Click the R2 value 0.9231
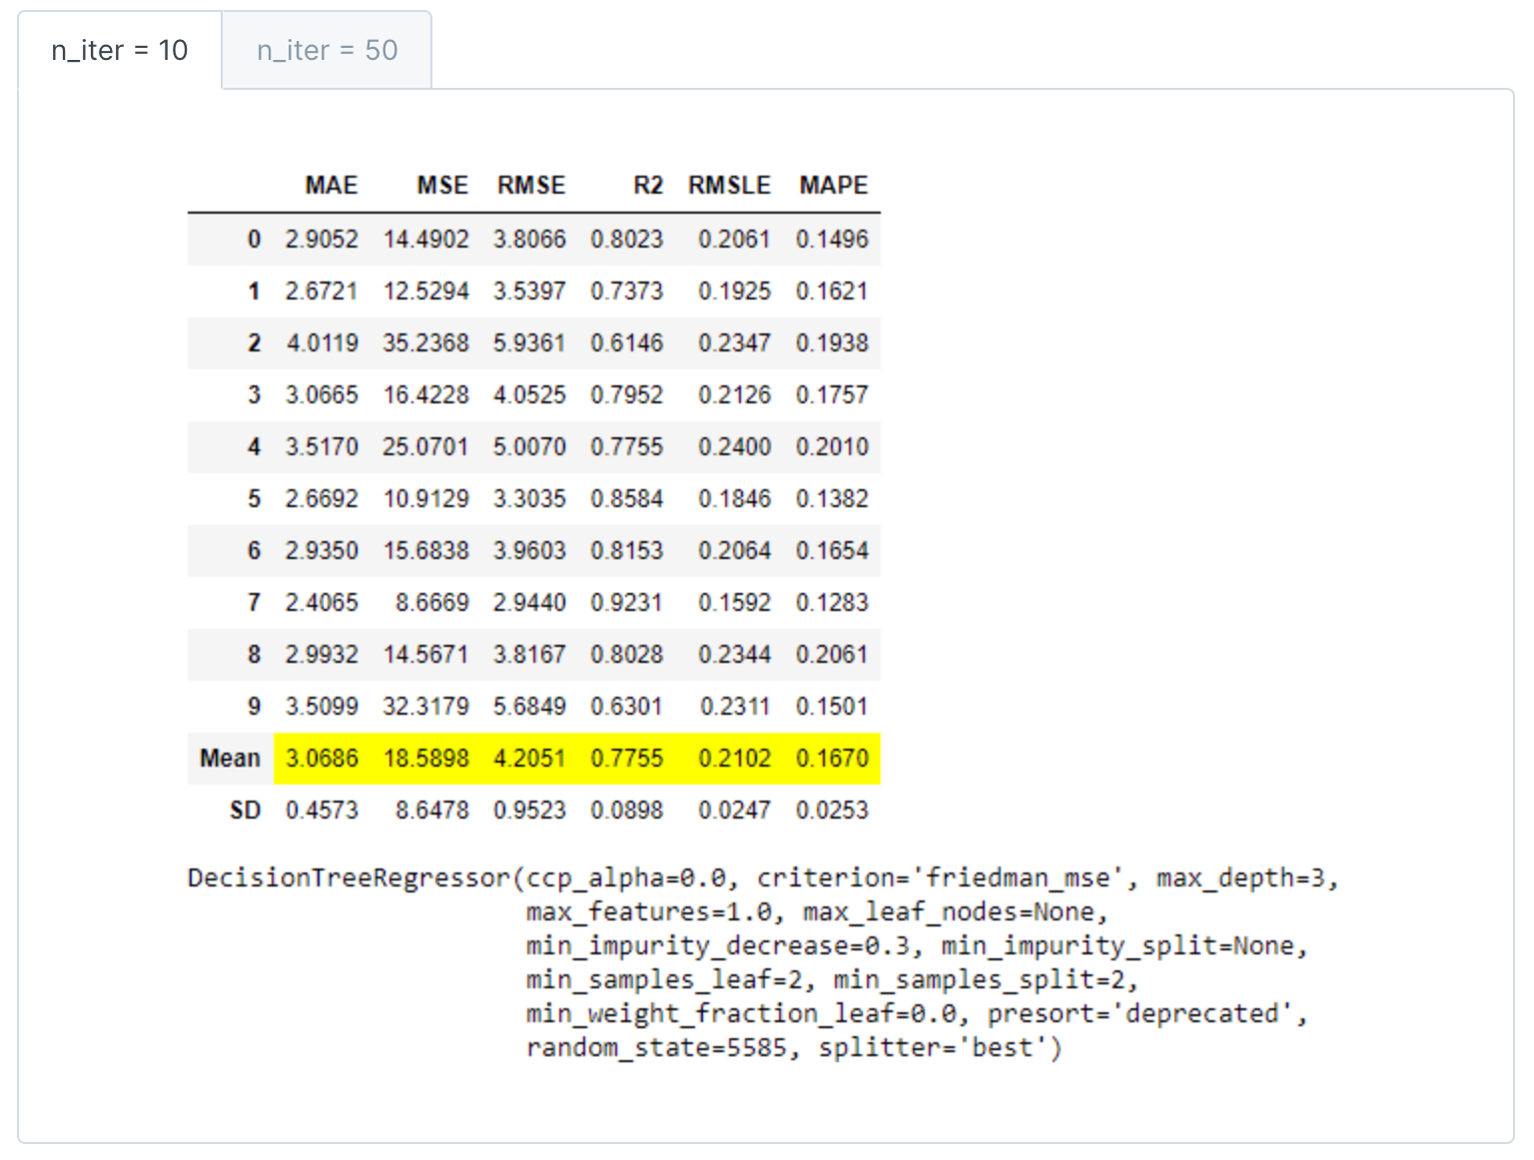The width and height of the screenshot is (1534, 1160). (626, 603)
